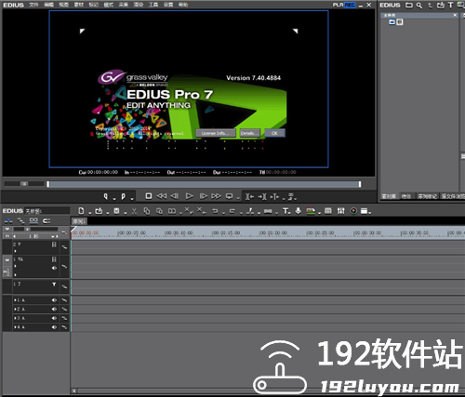The height and width of the screenshot is (397, 465).
Task: Click the add cut point icon
Action: pyautogui.click(x=250, y=211)
